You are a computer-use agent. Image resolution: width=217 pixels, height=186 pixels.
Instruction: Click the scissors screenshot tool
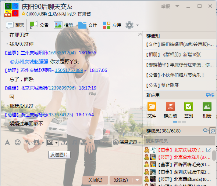(x=84, y=142)
